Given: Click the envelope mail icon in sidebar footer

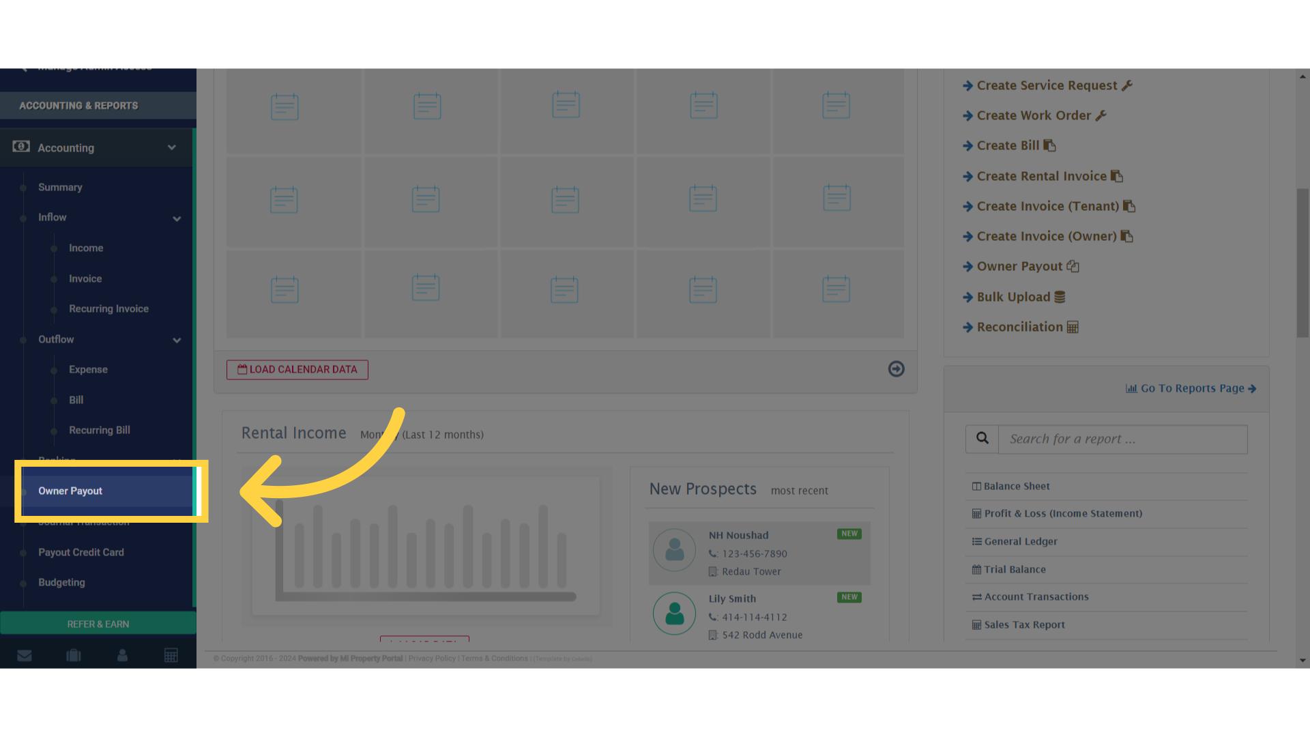Looking at the screenshot, I should [25, 656].
